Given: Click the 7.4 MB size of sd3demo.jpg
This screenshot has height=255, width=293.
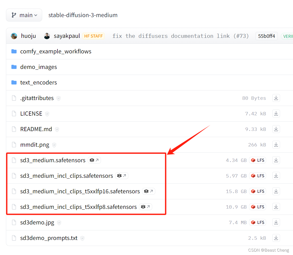Looking at the screenshot, I should (238, 222).
